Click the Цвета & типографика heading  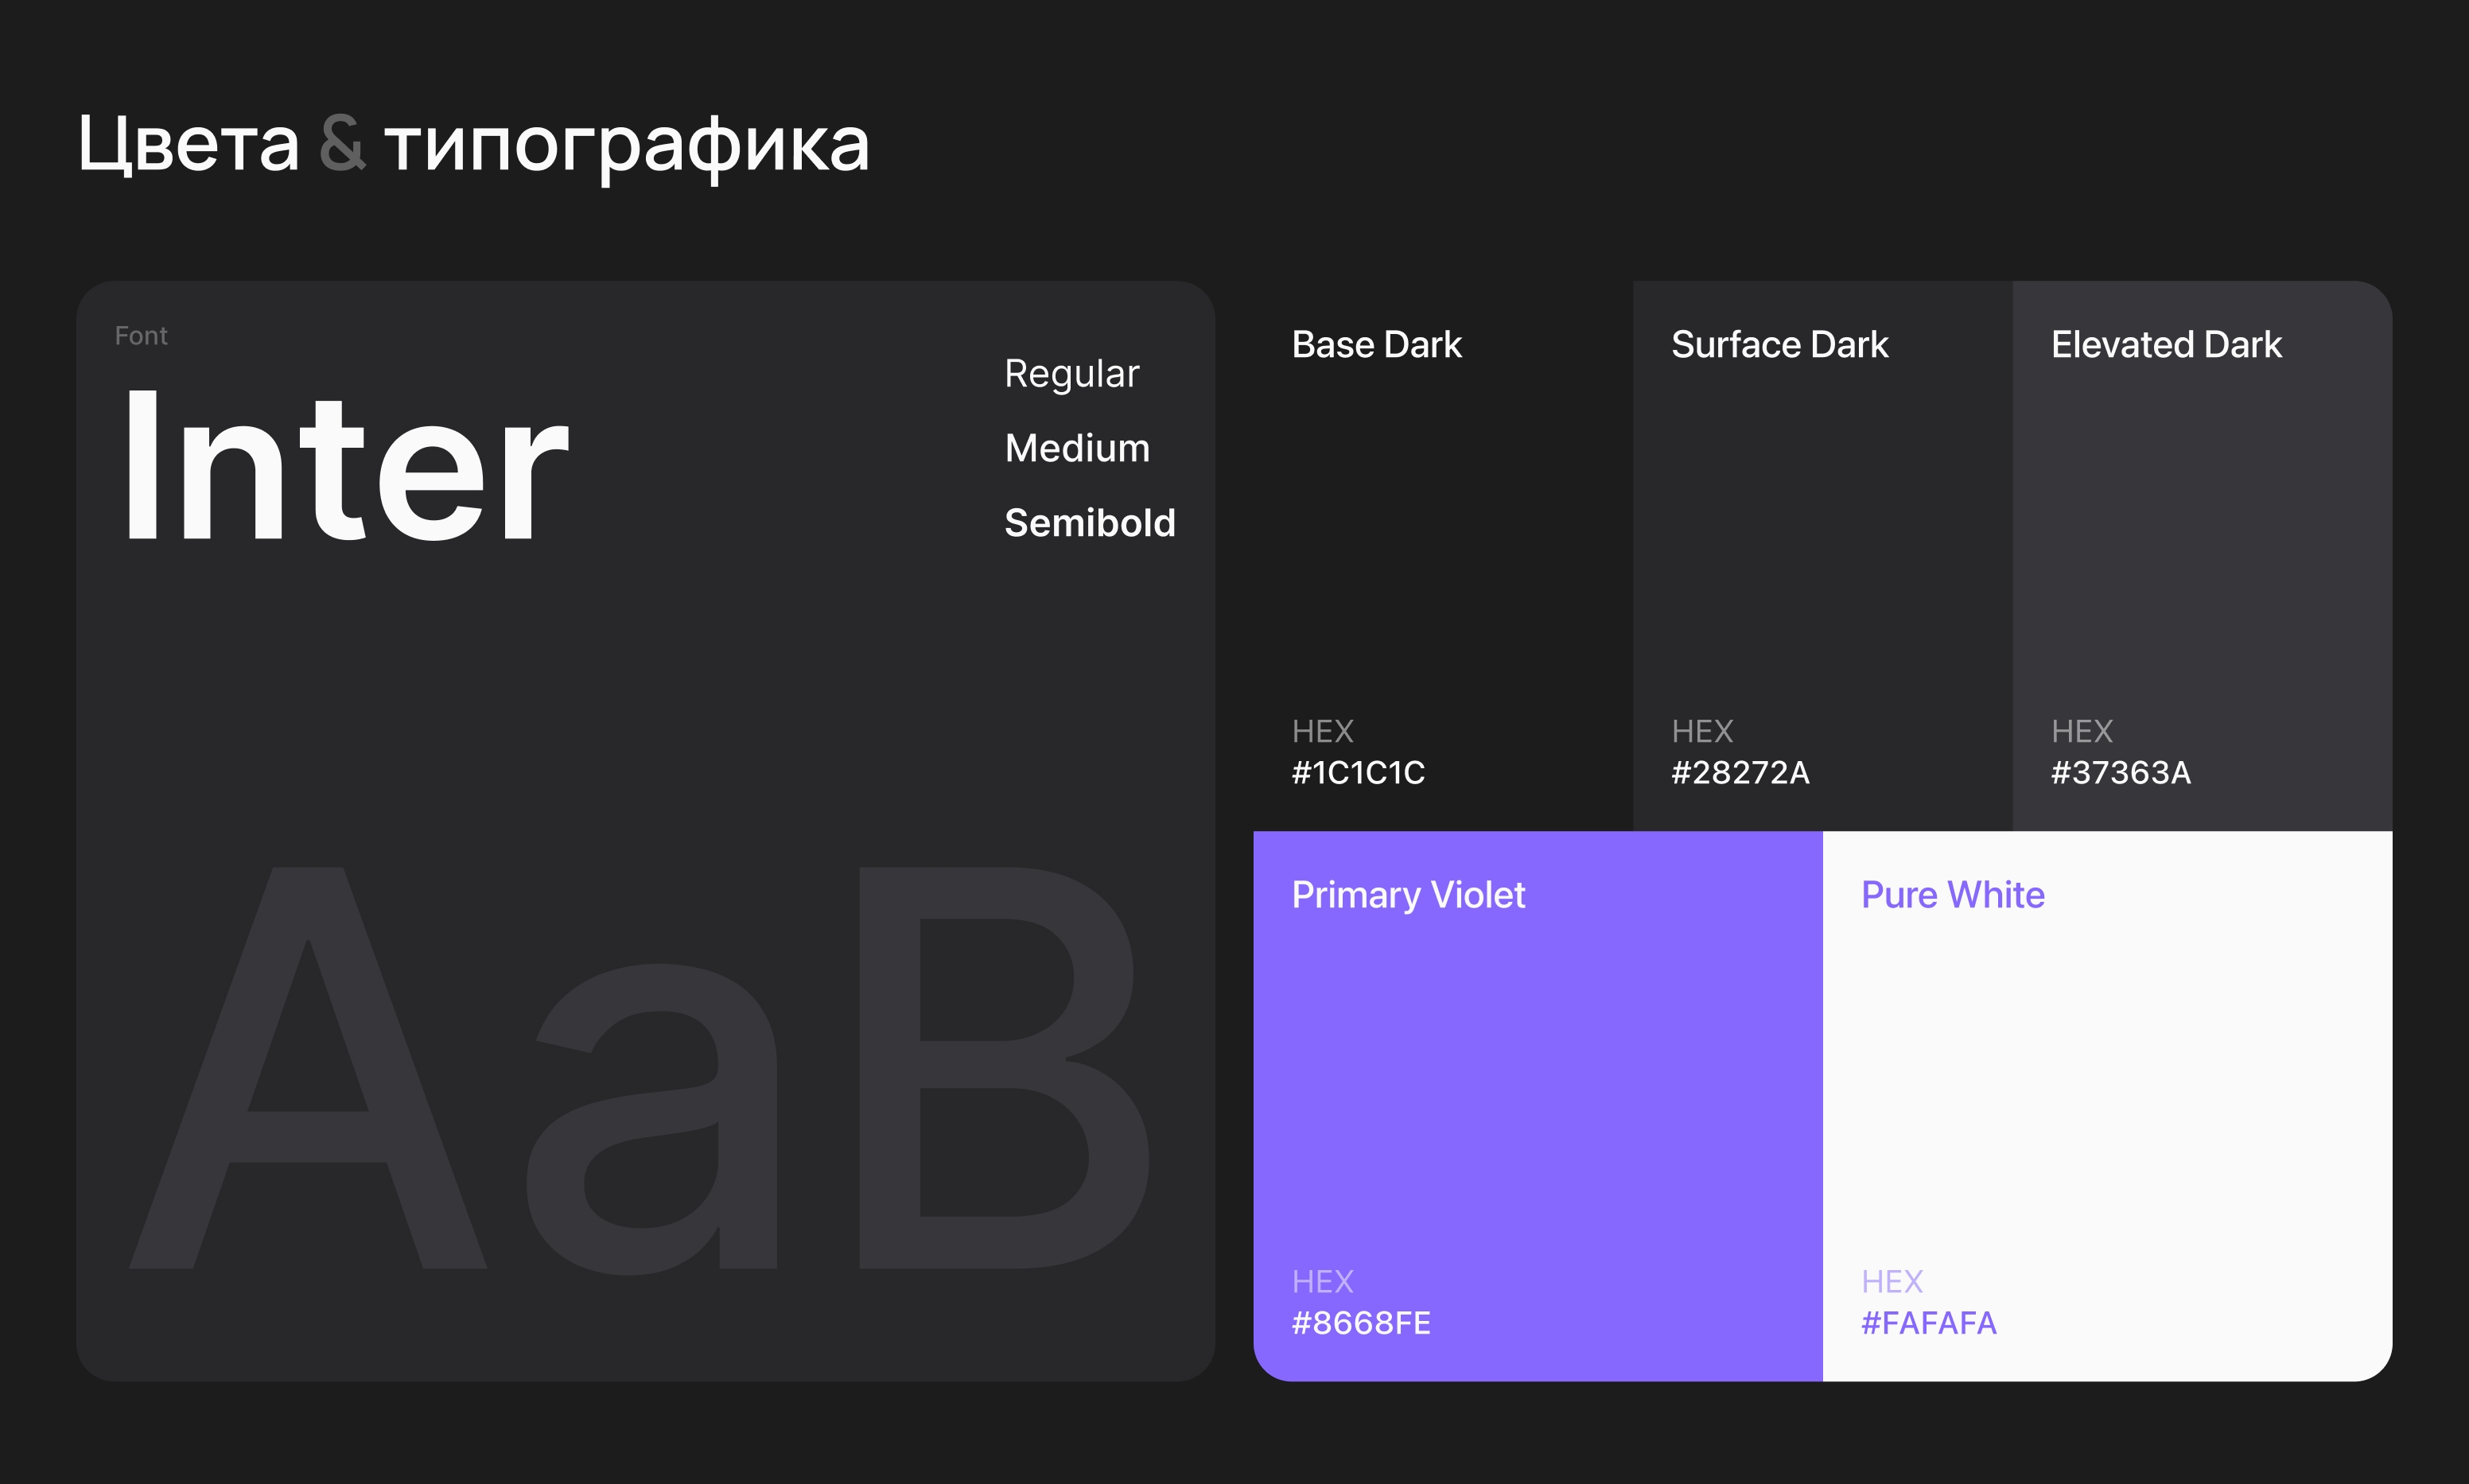(x=473, y=145)
